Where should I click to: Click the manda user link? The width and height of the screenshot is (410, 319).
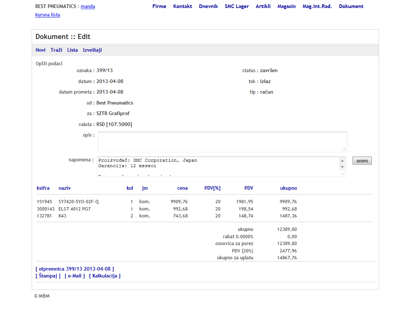pyautogui.click(x=88, y=6)
